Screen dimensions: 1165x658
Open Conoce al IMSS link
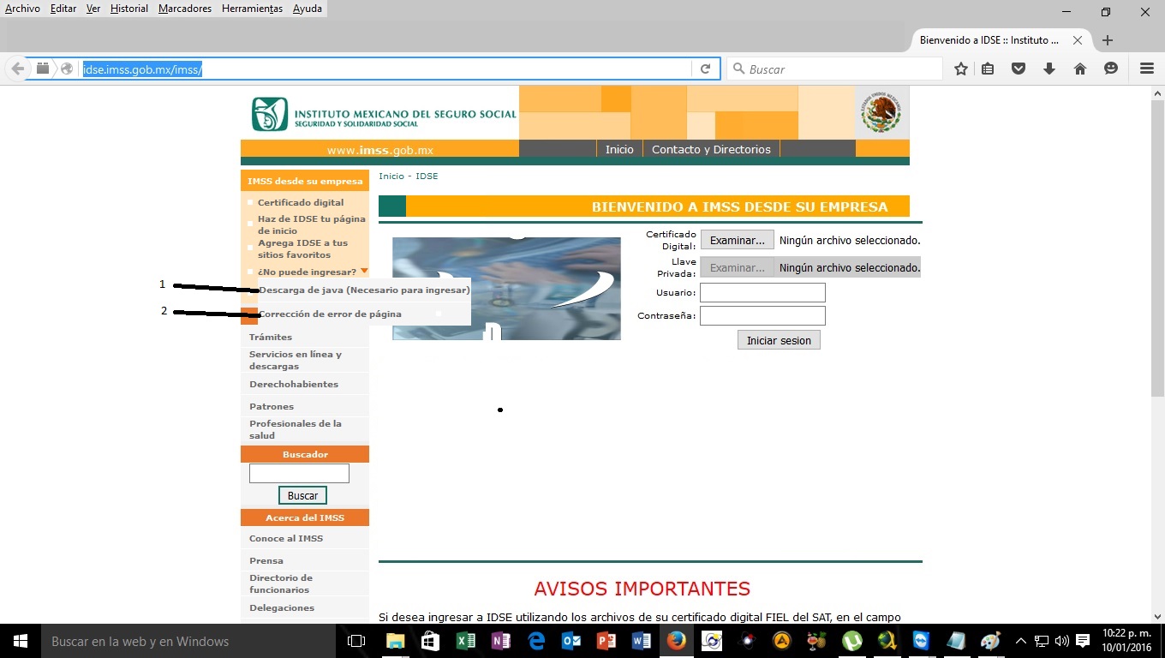286,538
